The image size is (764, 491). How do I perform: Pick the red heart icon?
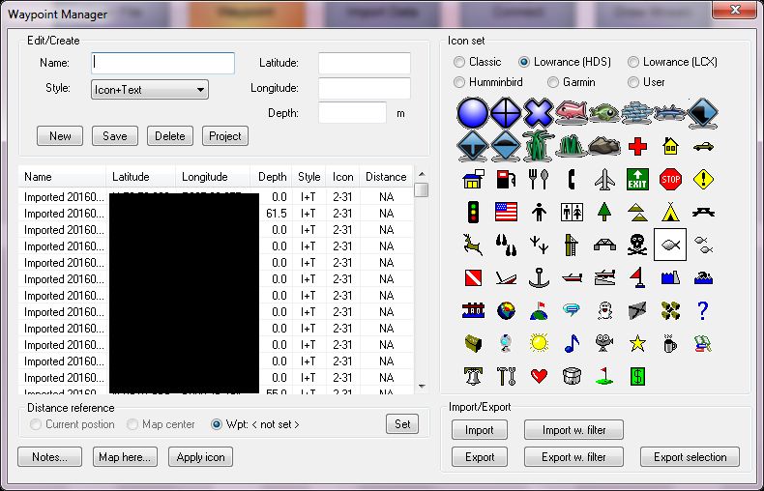click(539, 376)
